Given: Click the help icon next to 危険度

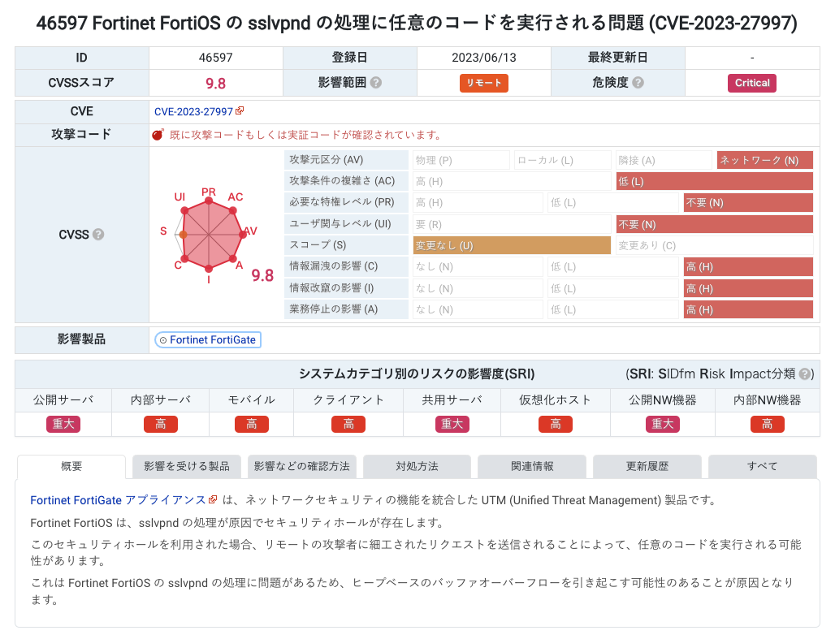Looking at the screenshot, I should point(638,83).
